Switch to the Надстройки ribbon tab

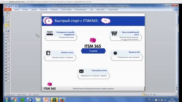click(x=100, y=10)
